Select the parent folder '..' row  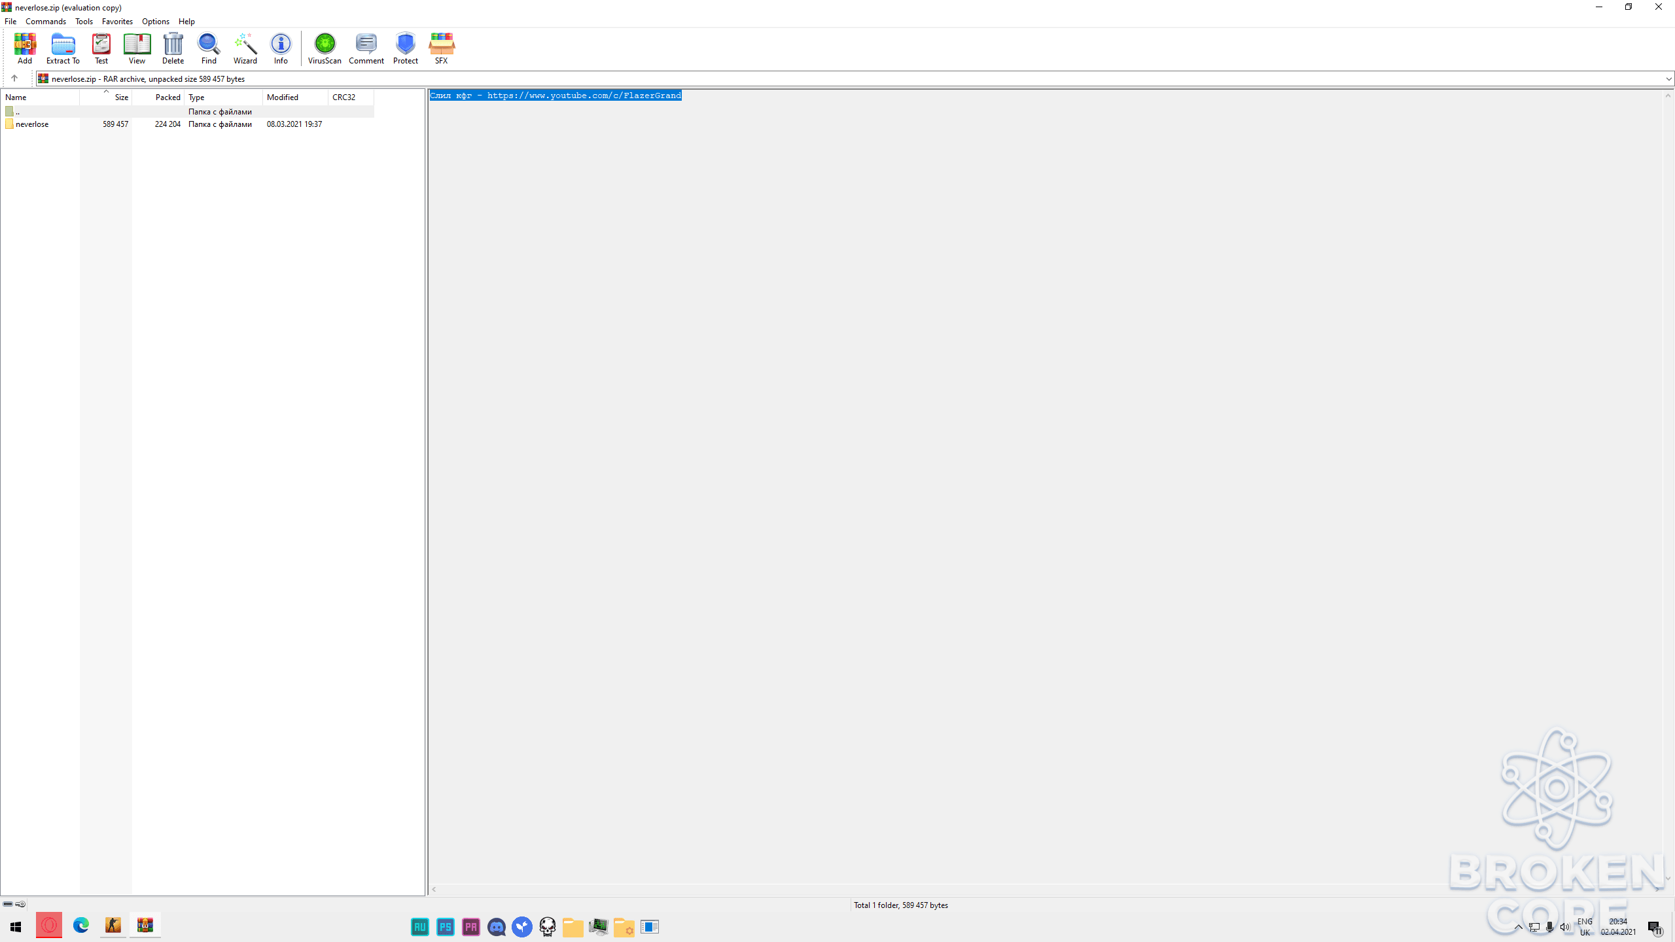pos(188,112)
